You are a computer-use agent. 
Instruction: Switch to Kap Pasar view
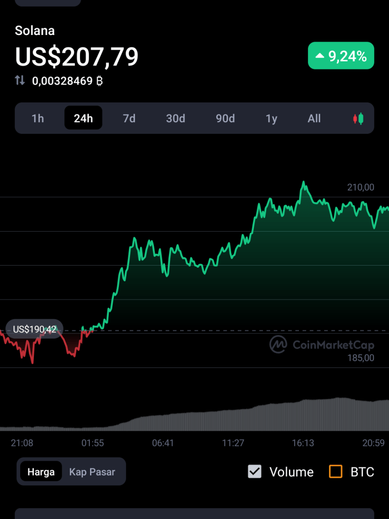pos(92,472)
